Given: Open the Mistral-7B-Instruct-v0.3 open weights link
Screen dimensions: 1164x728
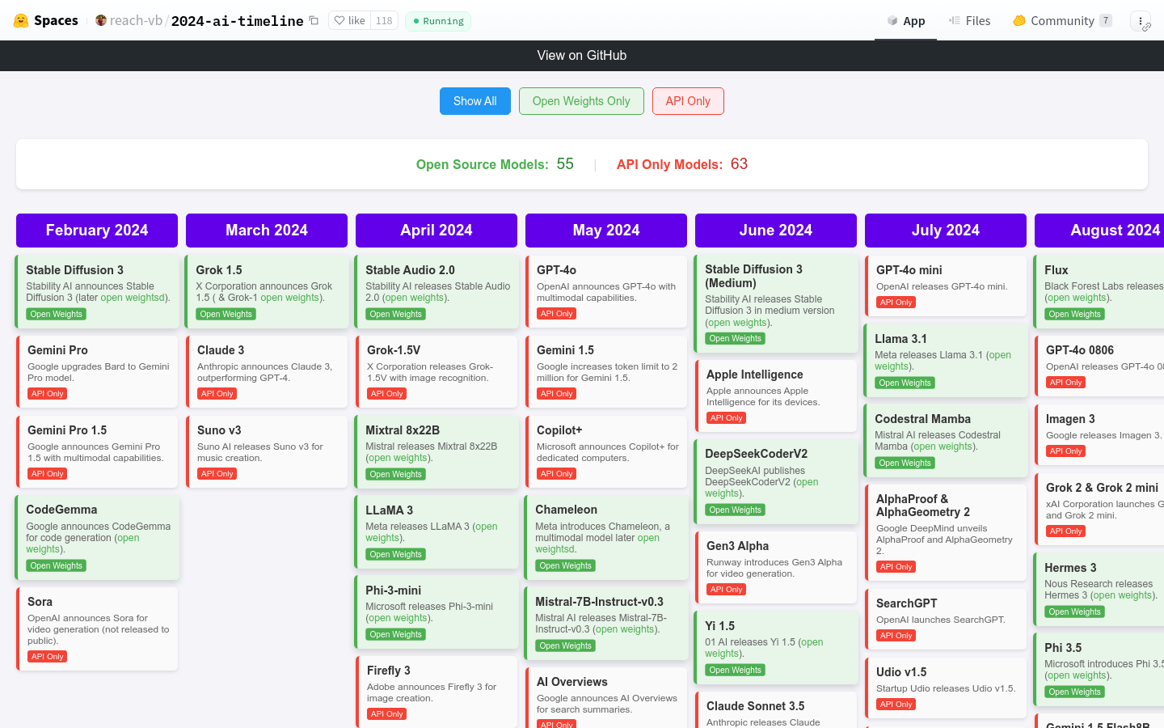Looking at the screenshot, I should pos(623,629).
